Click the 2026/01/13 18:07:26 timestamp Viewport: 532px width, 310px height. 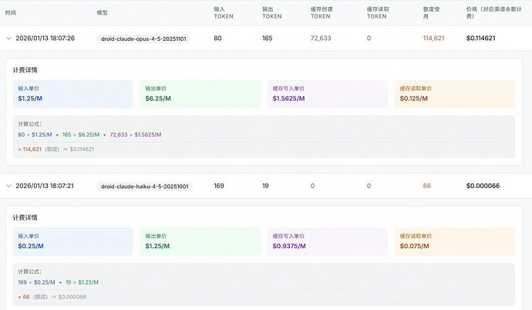point(45,39)
